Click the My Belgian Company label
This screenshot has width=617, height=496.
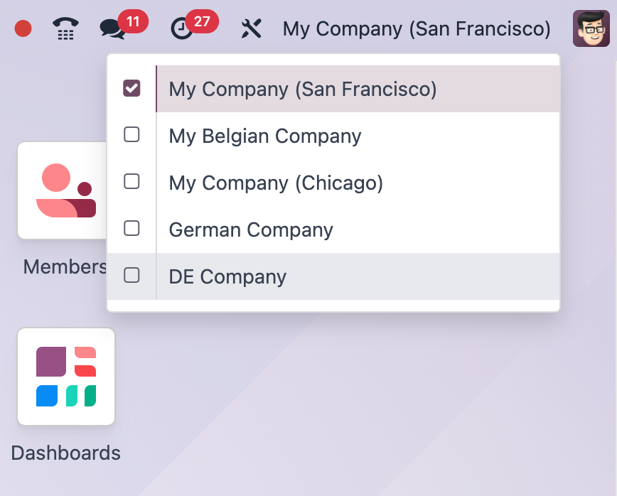click(x=264, y=135)
